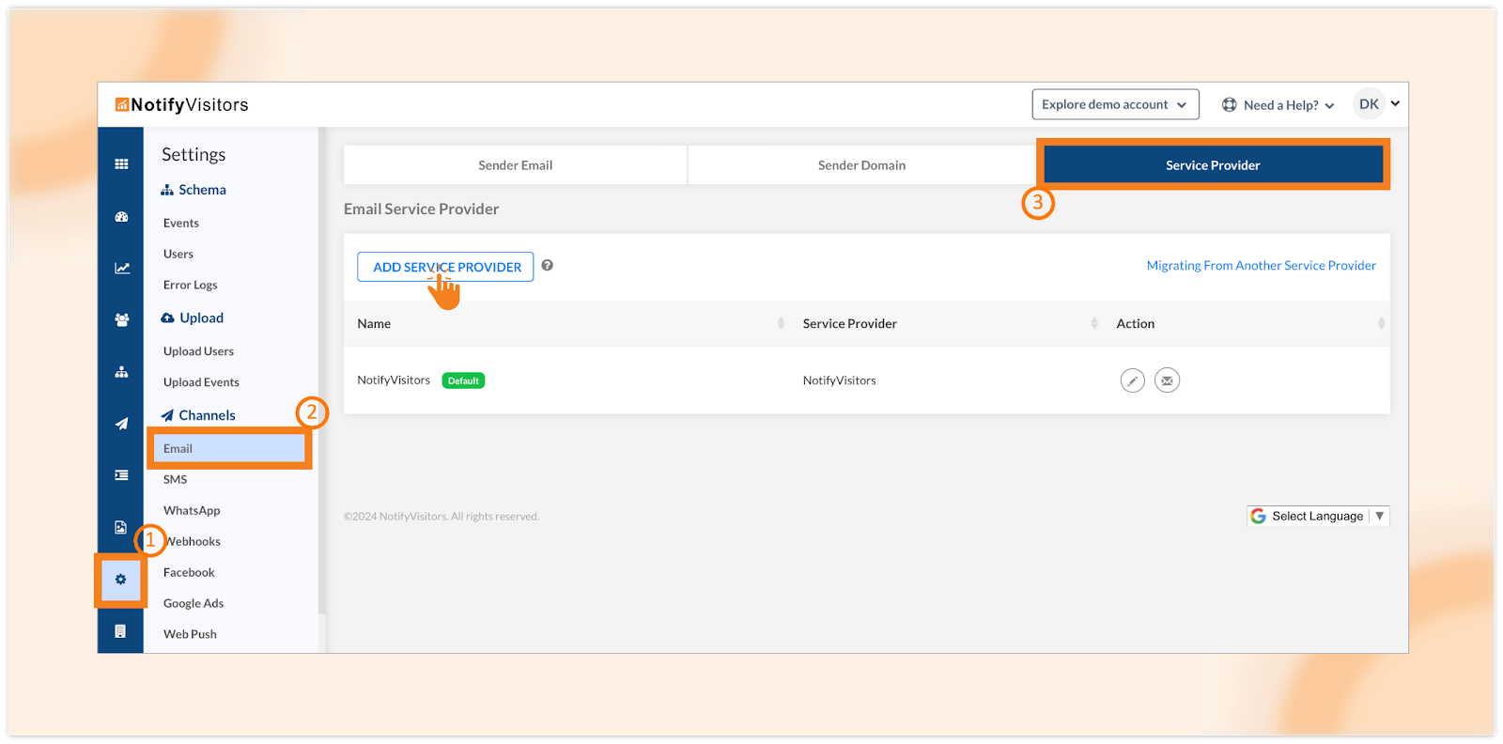Open the Upload settings section

[x=193, y=318]
